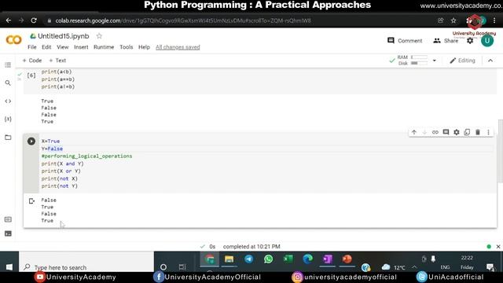Open File Explorer from the taskbar

click(x=229, y=259)
